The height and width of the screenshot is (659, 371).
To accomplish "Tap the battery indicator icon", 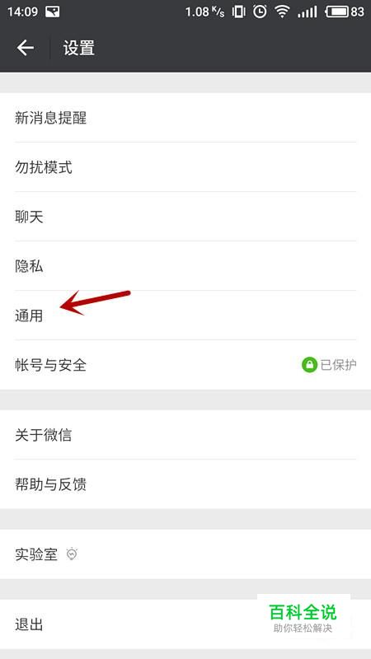I will point(336,12).
